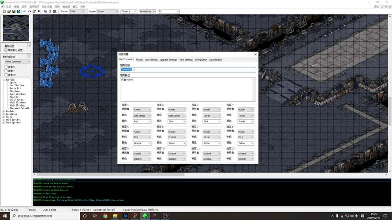This screenshot has height=220, width=392.
Task: Create a new map with toolbar icon
Action: pyautogui.click(x=4, y=11)
